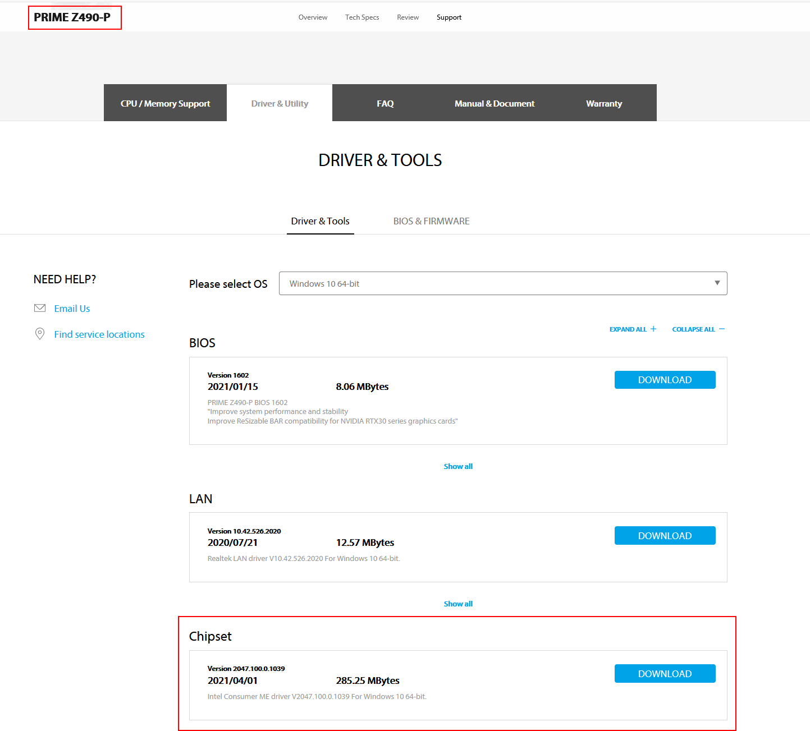Screen dimensions: 810x731
Task: Click the minus icon next to Collapse All
Action: 722,329
